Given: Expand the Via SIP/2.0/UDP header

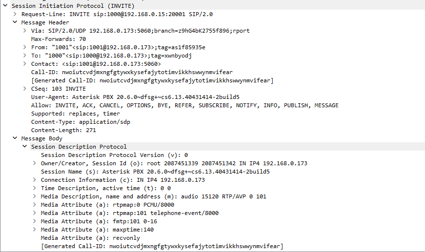Looking at the screenshot, I should [x=25, y=31].
